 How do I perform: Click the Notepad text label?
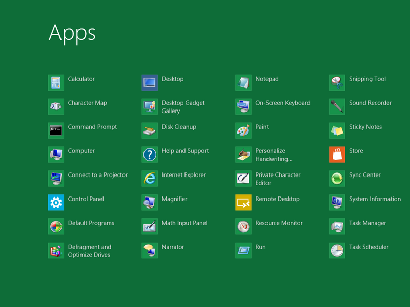(267, 79)
